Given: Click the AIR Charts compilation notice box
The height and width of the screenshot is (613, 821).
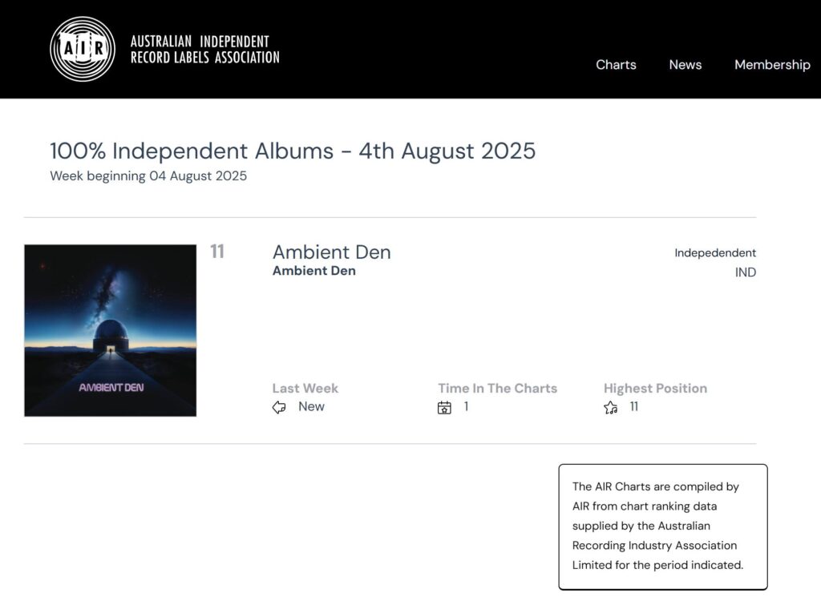Looking at the screenshot, I should tap(662, 526).
